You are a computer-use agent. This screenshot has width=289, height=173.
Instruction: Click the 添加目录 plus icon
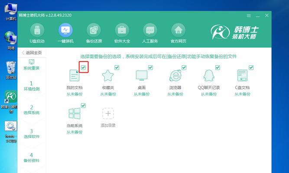[x=108, y=114]
